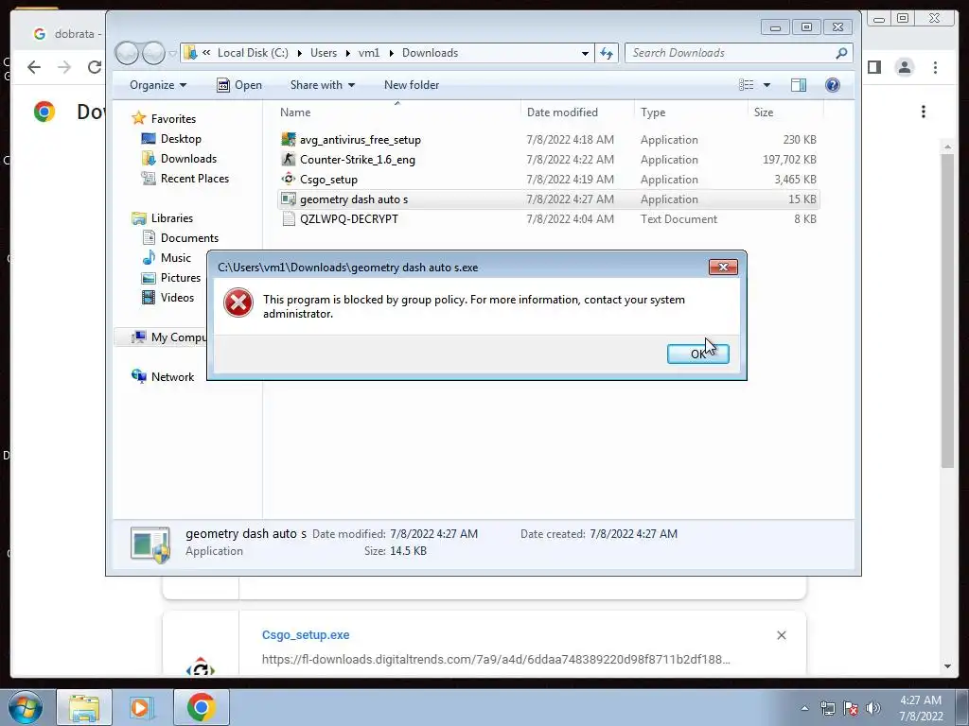Click the change your view icon

point(746,84)
